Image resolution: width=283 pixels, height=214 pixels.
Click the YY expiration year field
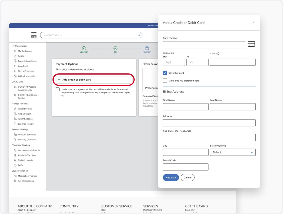(197, 62)
